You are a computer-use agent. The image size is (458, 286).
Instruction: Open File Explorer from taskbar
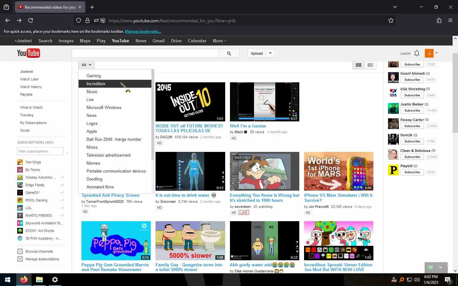click(39, 280)
